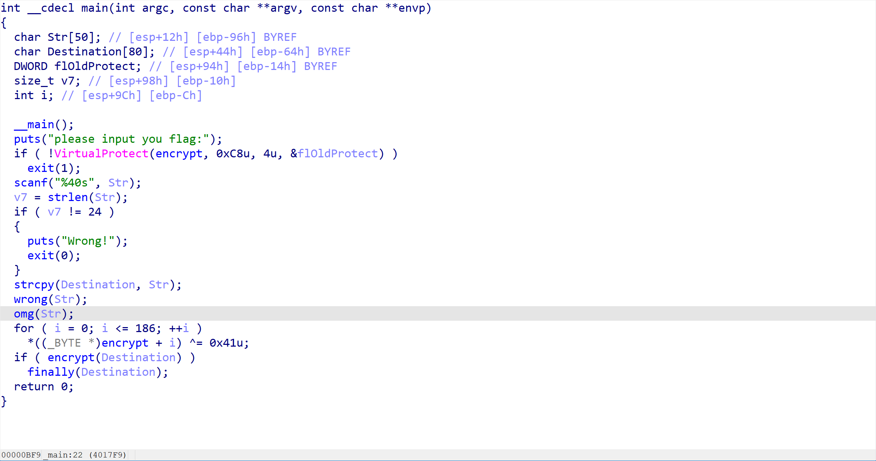The height and width of the screenshot is (461, 876).
Task: Click the VirtualProtect function call
Action: [101, 153]
